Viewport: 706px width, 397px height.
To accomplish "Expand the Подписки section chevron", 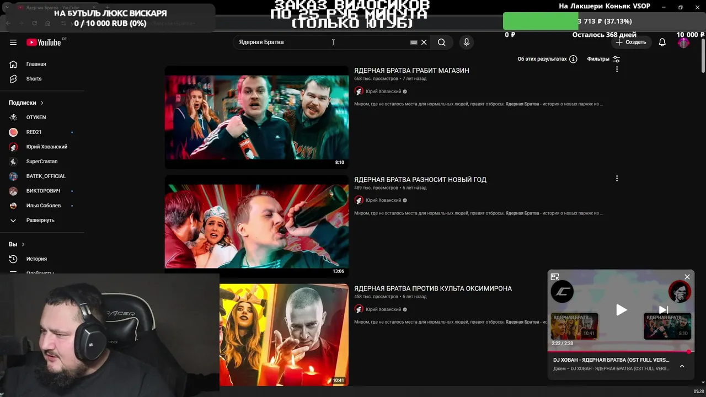I will 42,103.
